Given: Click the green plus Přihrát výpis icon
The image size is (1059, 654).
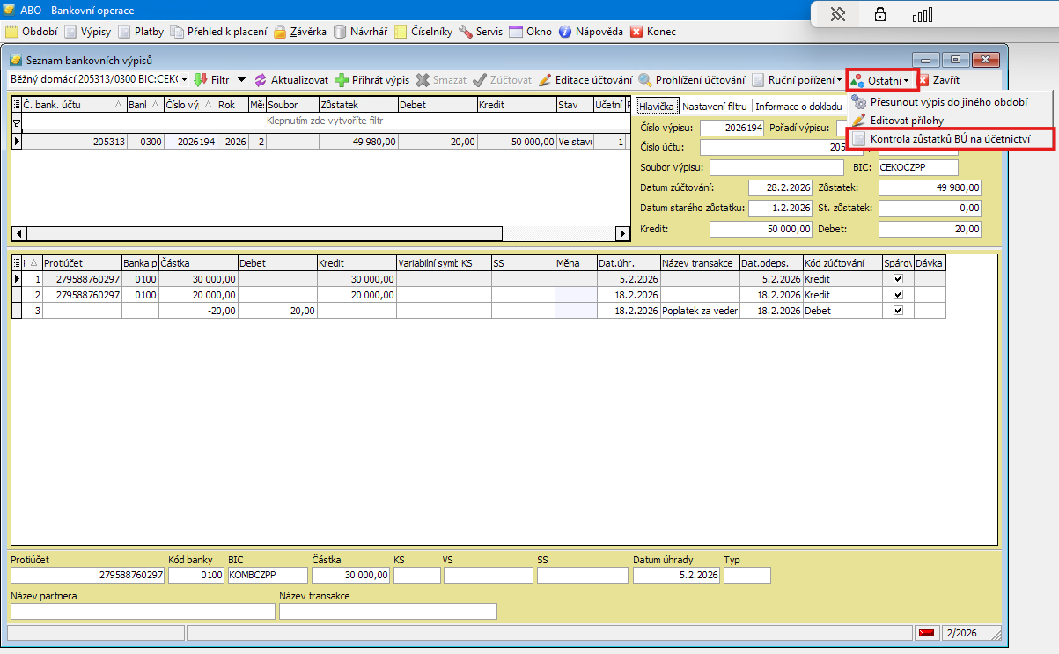Looking at the screenshot, I should tap(342, 80).
